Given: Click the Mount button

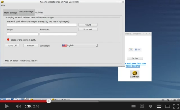Looking at the screenshot, I should tap(88, 25).
